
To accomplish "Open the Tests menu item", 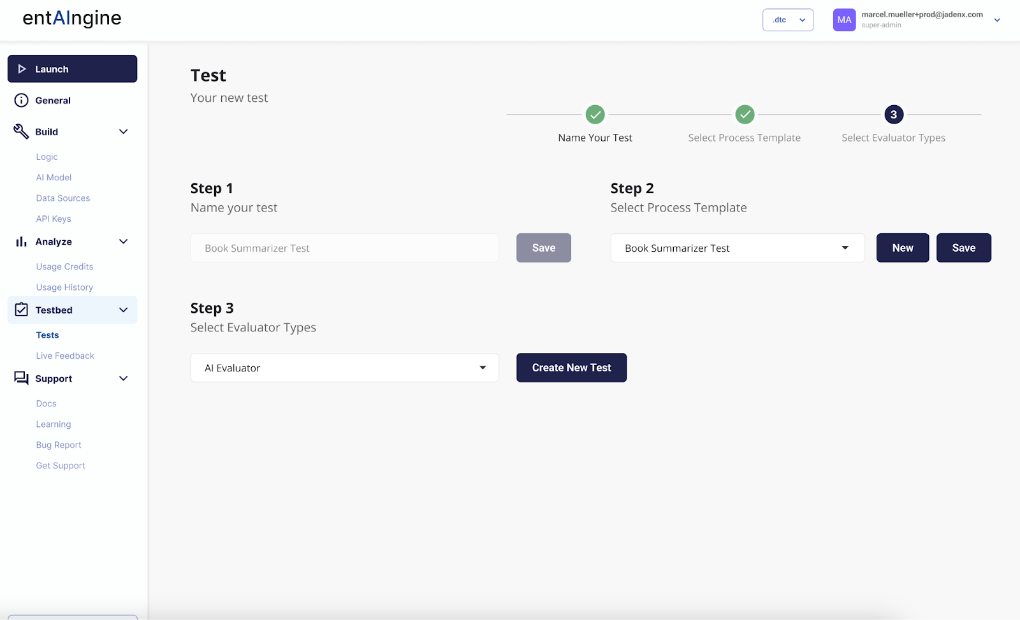I will click(48, 335).
